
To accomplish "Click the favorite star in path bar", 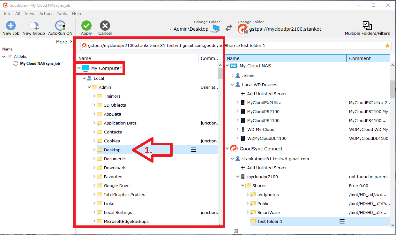I will pyautogui.click(x=388, y=46).
